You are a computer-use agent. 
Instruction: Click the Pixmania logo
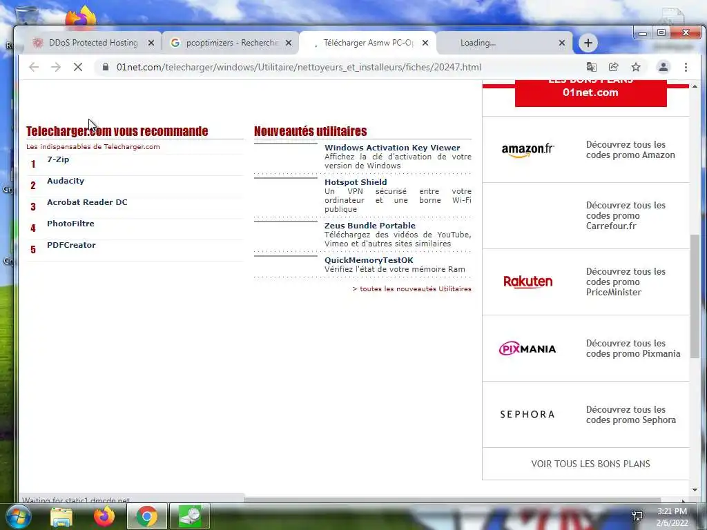[527, 349]
